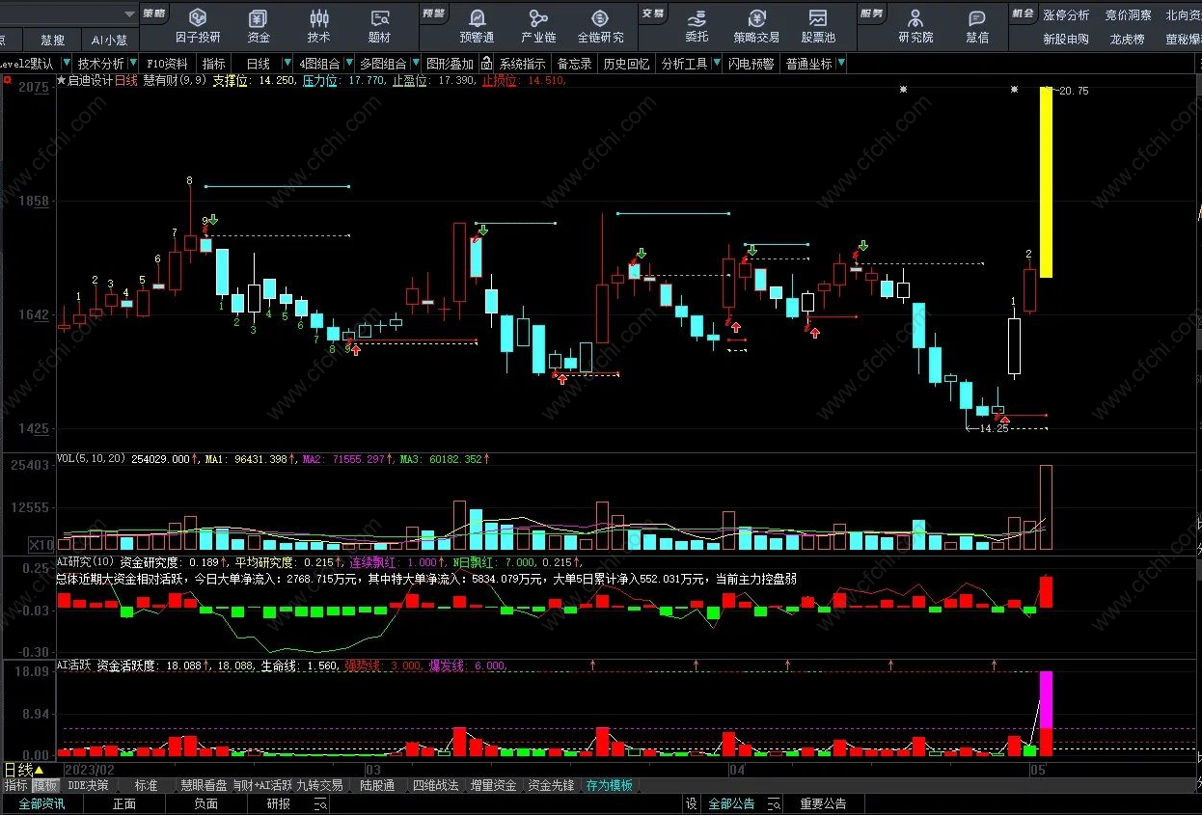The height and width of the screenshot is (815, 1202).
Task: Switch to the 增量资金 template tab
Action: pos(493,786)
